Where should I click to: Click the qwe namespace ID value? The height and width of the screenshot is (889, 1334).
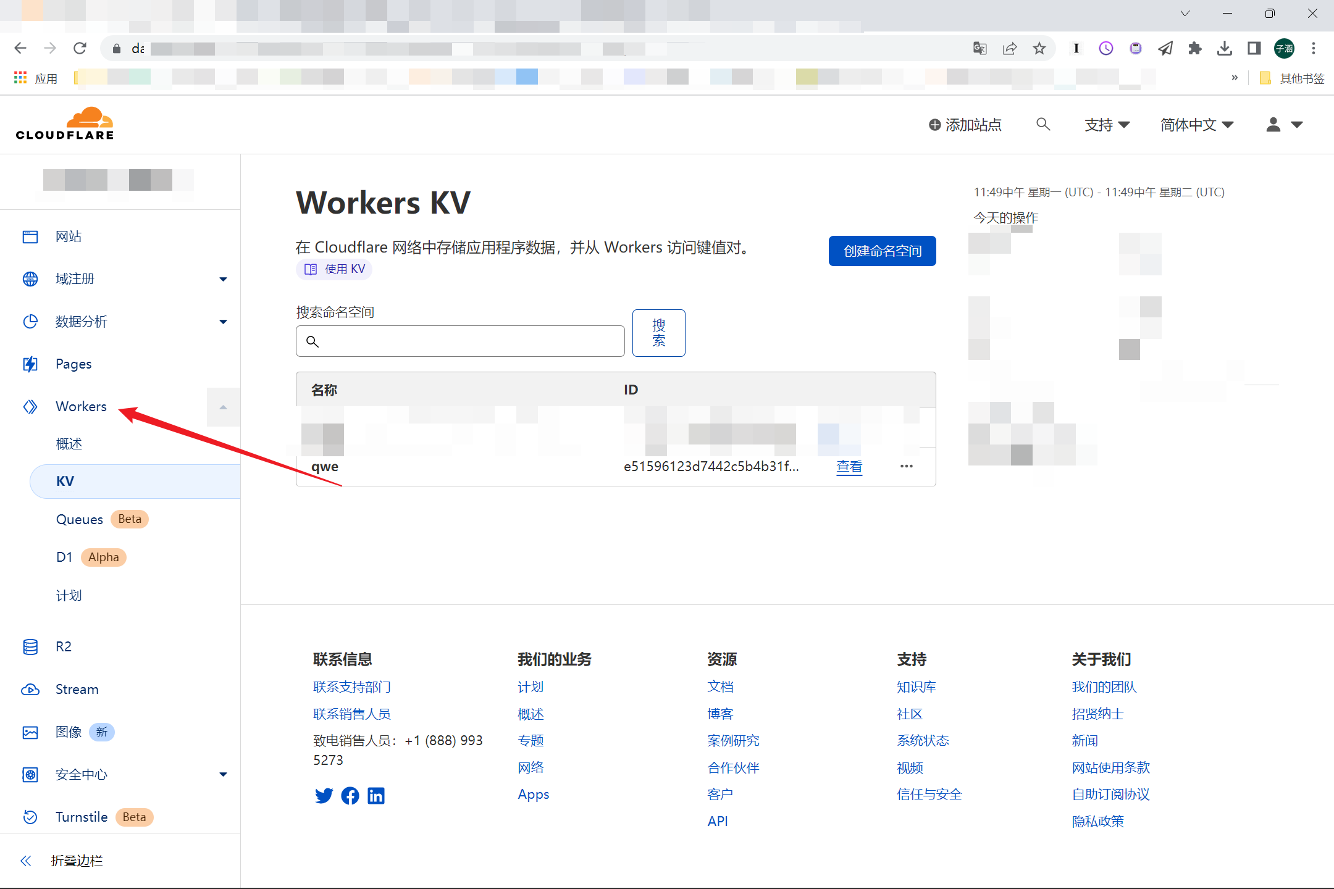711,467
